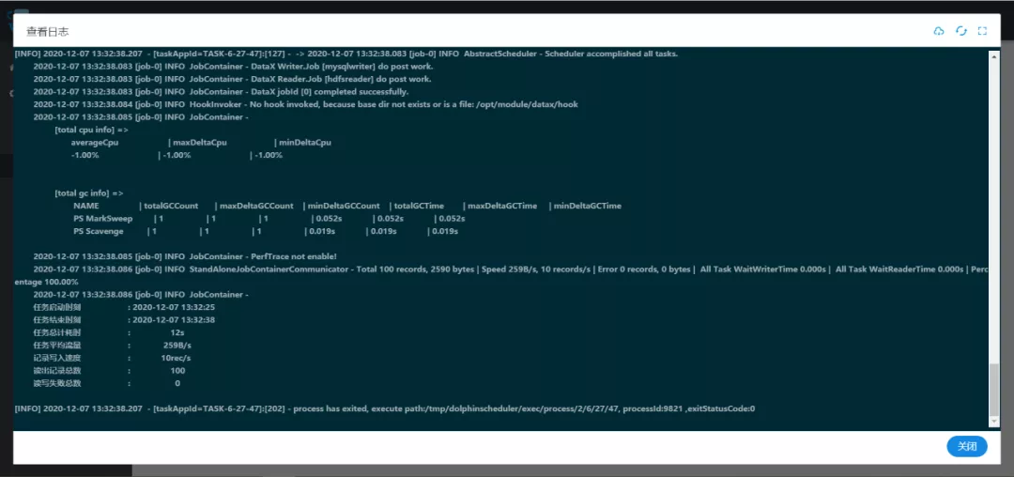Image resolution: width=1014 pixels, height=477 pixels.
Task: Click the 查看日志 dialog title
Action: click(x=47, y=32)
